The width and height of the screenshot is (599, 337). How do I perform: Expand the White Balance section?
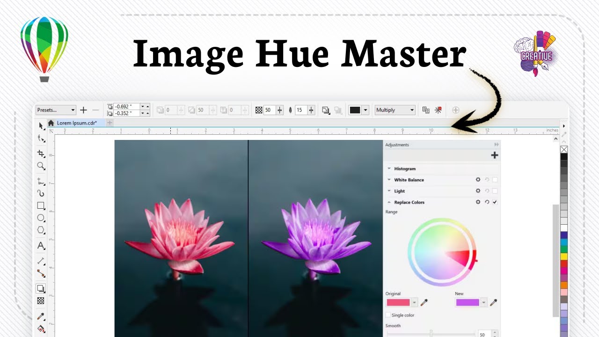(389, 180)
